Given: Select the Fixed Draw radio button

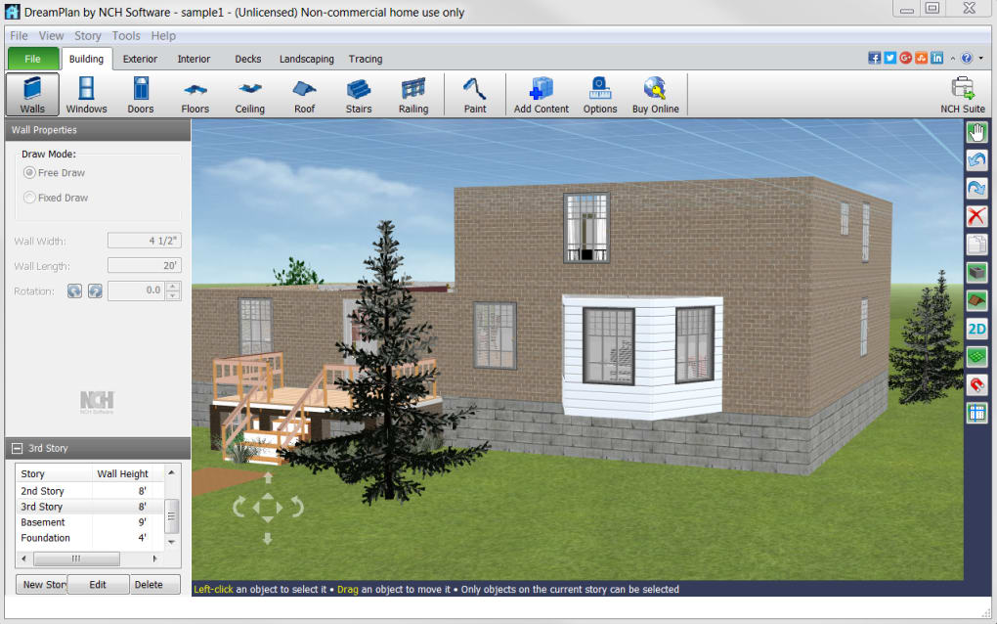Looking at the screenshot, I should tap(29, 198).
